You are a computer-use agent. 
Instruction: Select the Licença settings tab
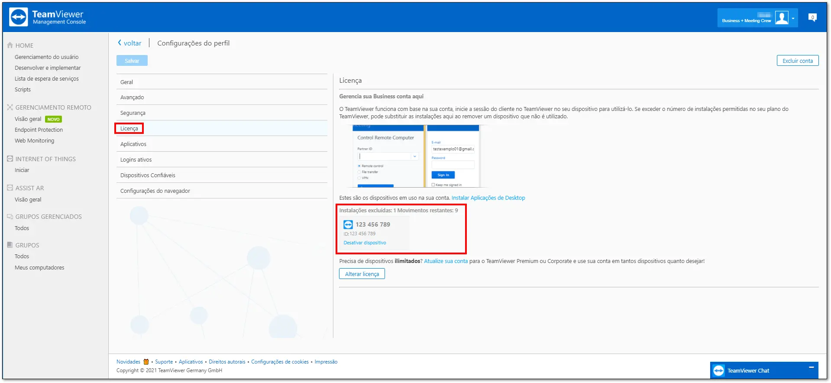point(222,128)
